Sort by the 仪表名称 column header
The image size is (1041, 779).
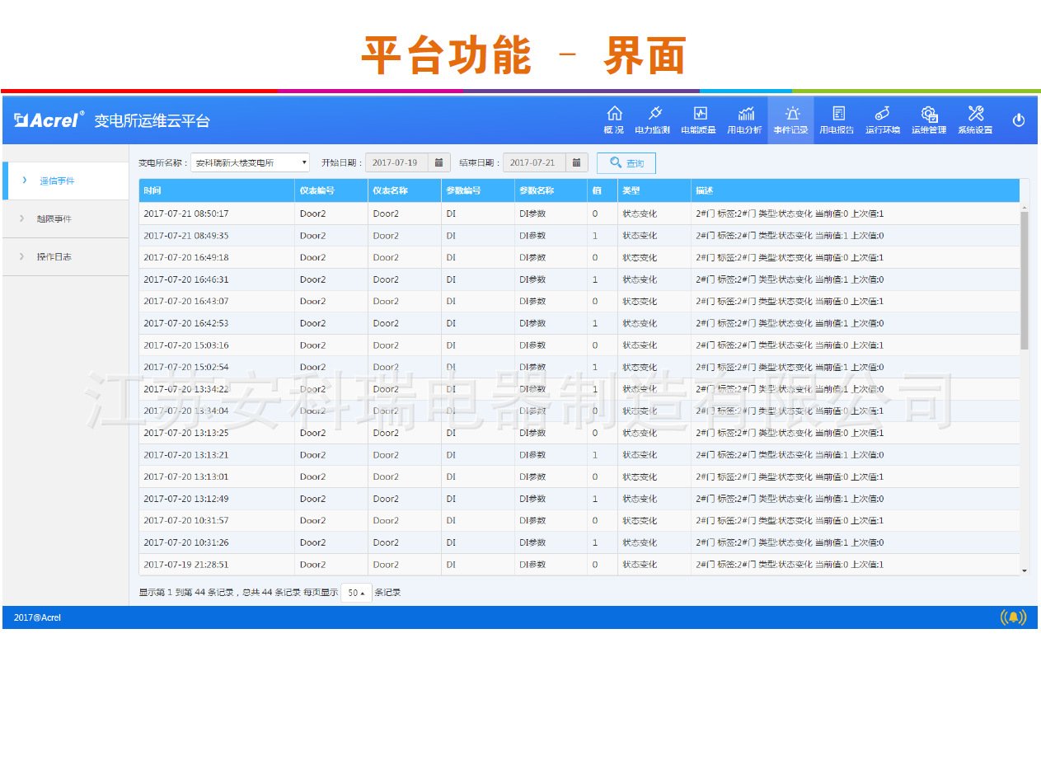coord(405,190)
